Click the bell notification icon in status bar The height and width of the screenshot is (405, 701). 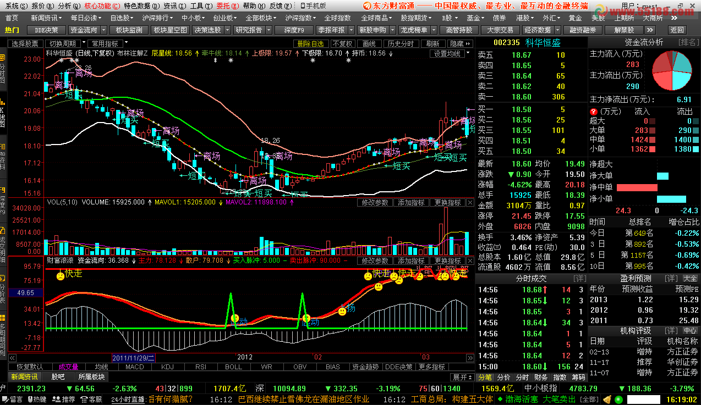[x=607, y=400]
